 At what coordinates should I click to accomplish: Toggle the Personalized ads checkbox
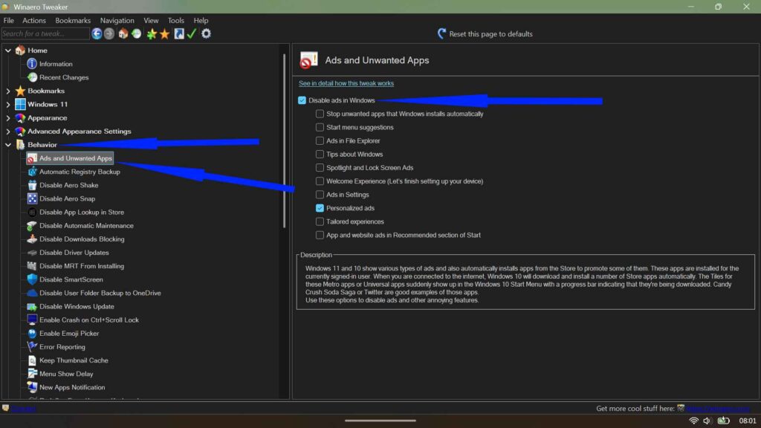pos(319,208)
